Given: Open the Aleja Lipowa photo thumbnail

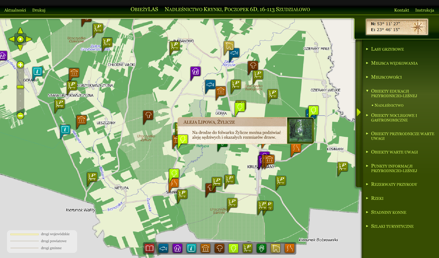Looking at the screenshot, I should (x=301, y=130).
